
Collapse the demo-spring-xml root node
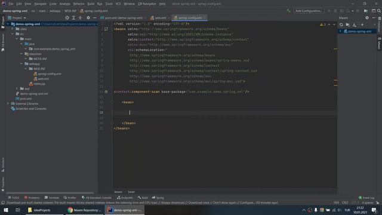coord(8,24)
